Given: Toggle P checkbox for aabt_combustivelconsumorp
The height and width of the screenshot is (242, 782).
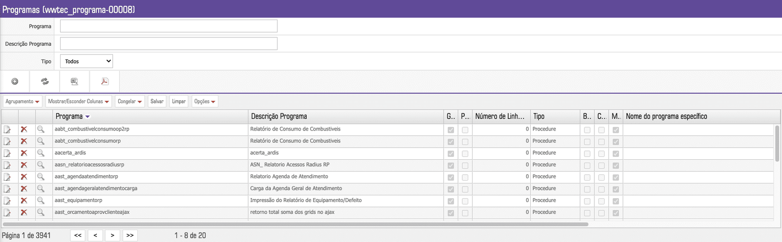Looking at the screenshot, I should click(465, 142).
